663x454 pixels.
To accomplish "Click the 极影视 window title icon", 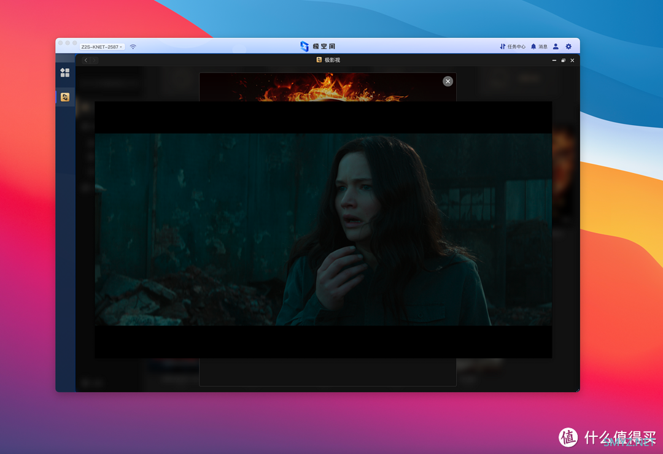I will click(319, 60).
